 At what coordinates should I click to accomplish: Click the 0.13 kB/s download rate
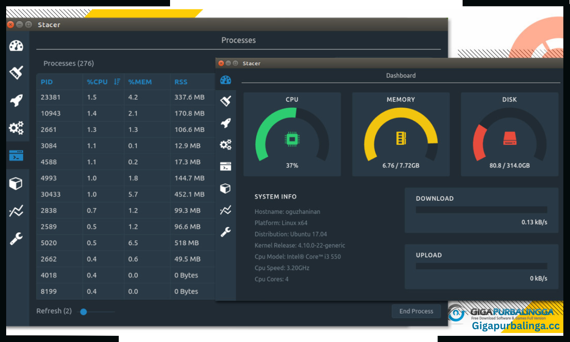pos(534,222)
